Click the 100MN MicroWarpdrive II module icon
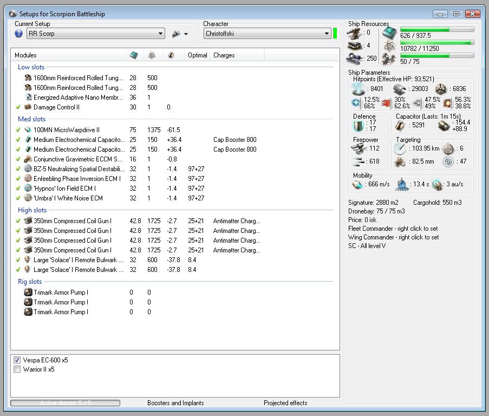The width and height of the screenshot is (489, 416). click(x=28, y=130)
